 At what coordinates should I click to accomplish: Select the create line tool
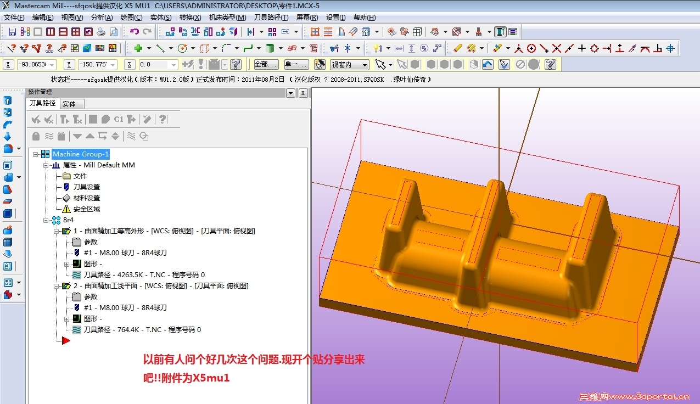click(160, 48)
